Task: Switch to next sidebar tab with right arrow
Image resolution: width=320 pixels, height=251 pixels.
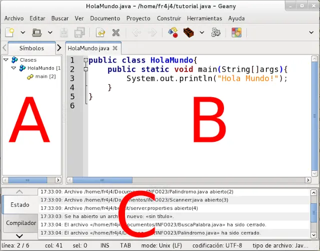Action: (x=59, y=48)
